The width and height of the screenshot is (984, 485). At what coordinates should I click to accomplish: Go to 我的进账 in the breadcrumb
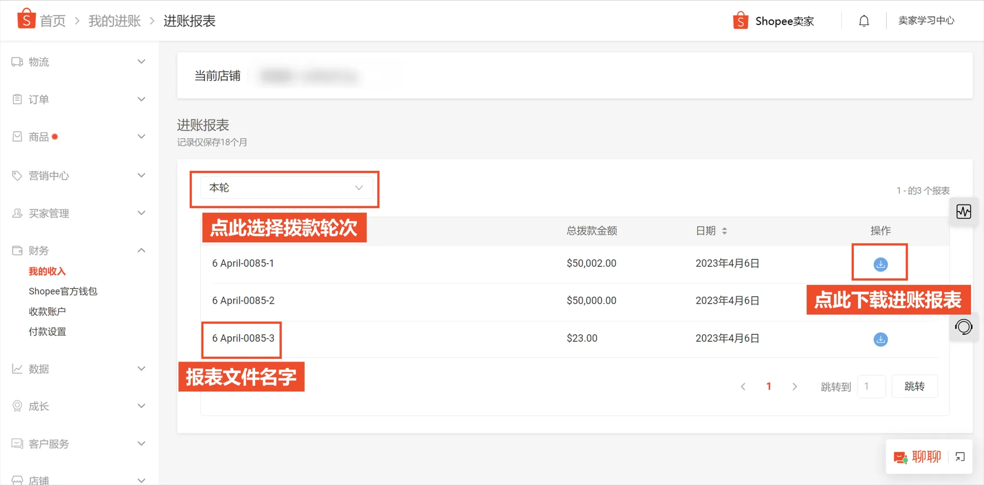(x=114, y=20)
